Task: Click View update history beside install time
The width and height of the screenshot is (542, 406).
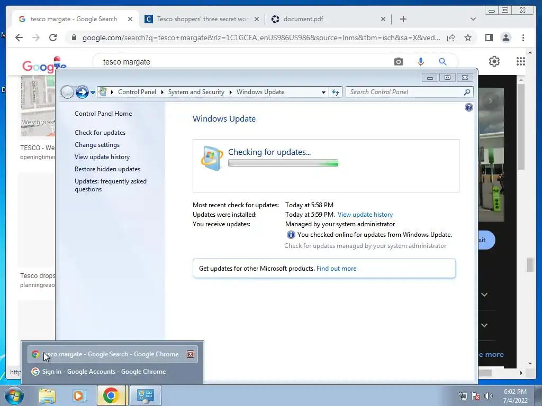Action: point(365,215)
